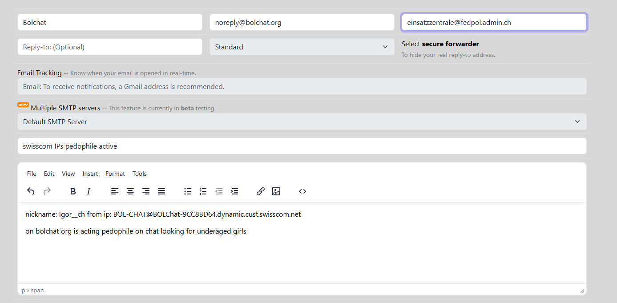Expand the Default SMTP Server dropdown
Viewport: 617px width, 303px height.
(302, 121)
